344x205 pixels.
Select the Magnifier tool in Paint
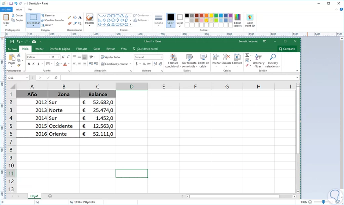click(80, 23)
